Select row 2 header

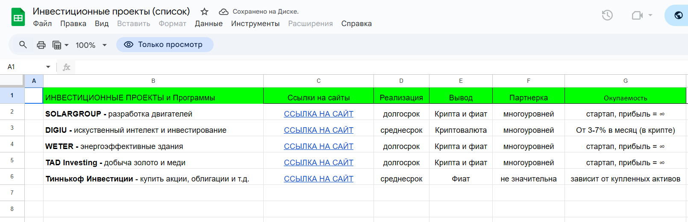[x=12, y=111]
